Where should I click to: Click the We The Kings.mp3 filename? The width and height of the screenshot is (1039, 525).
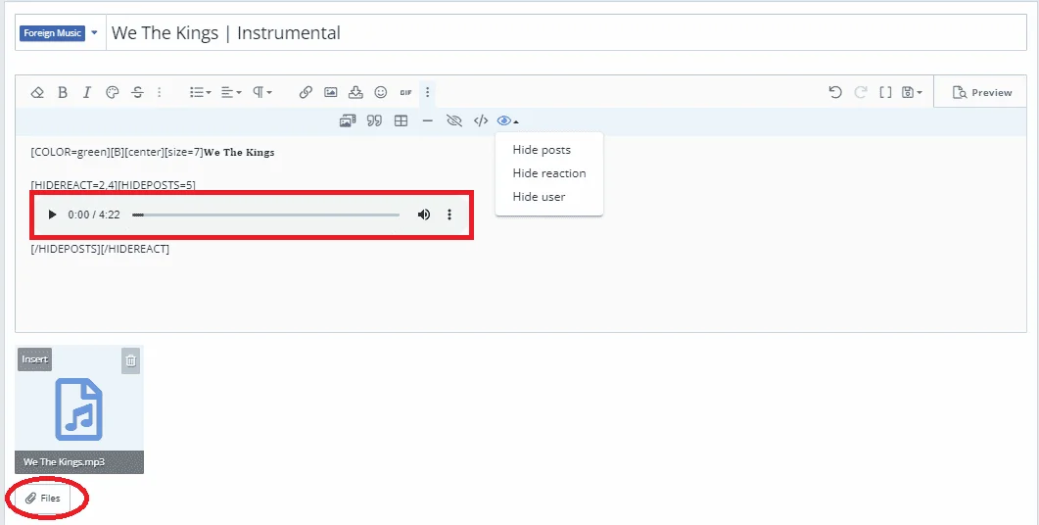(65, 462)
